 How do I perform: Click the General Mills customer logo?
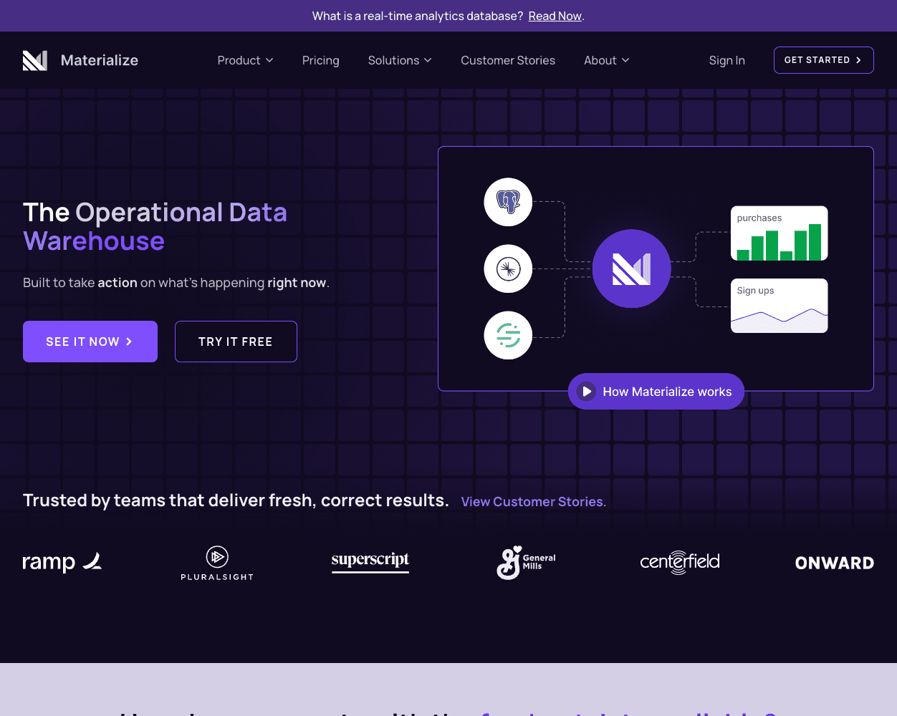526,563
